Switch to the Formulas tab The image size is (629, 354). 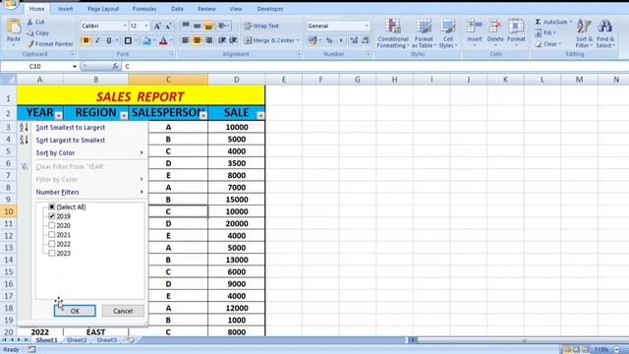coord(144,9)
